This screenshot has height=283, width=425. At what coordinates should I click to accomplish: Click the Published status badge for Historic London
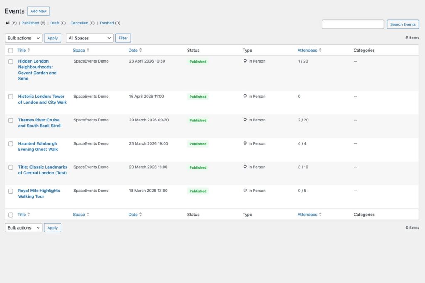[x=198, y=97]
